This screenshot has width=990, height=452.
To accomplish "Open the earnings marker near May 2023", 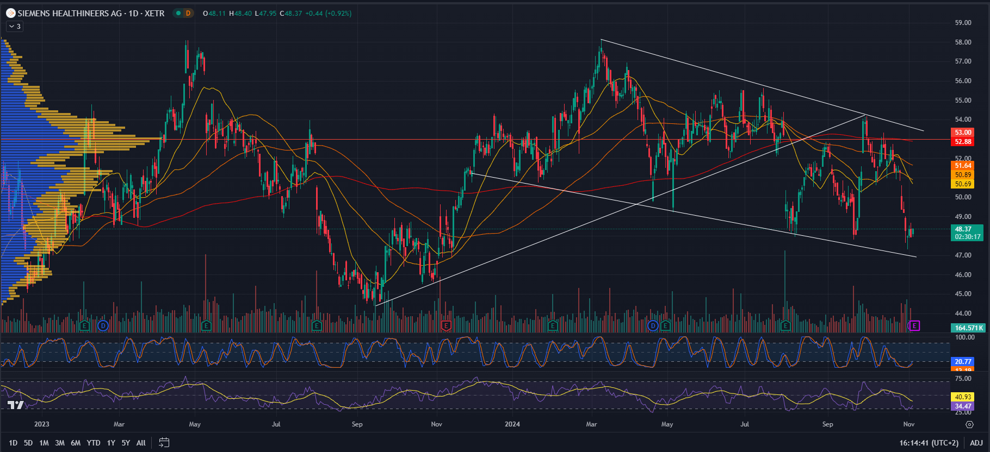I will coord(206,325).
